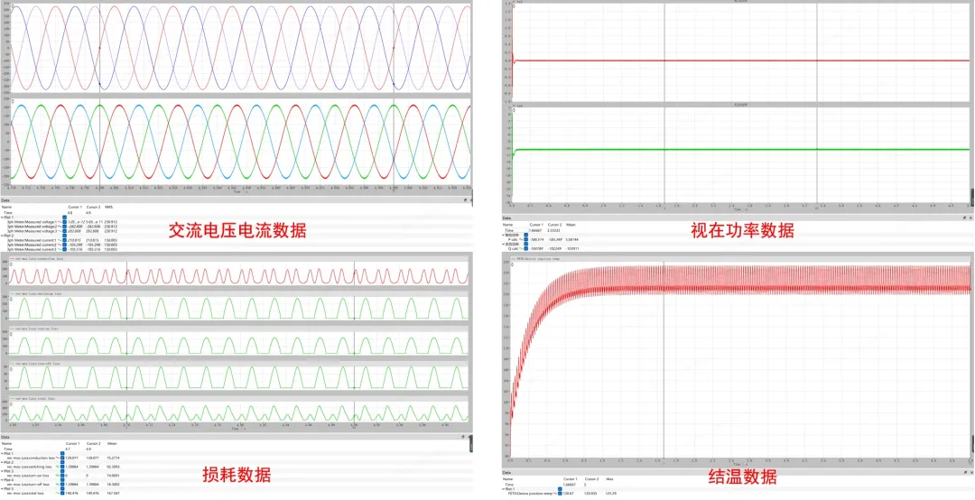This screenshot has height=500, width=975.
Task: Collapse Plot 2 in current data table
Action: coord(3,235)
